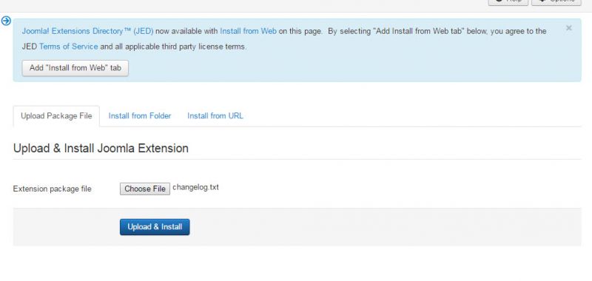Open the Help toolbar button
Screen dimensions: 592x281
pos(508,2)
